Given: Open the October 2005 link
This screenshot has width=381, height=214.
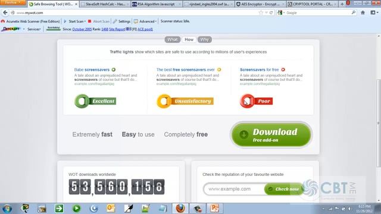Looking at the screenshot, I should coord(82,29).
